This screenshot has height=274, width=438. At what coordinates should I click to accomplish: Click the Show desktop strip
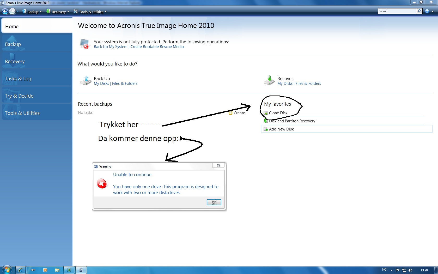pyautogui.click(x=436, y=270)
